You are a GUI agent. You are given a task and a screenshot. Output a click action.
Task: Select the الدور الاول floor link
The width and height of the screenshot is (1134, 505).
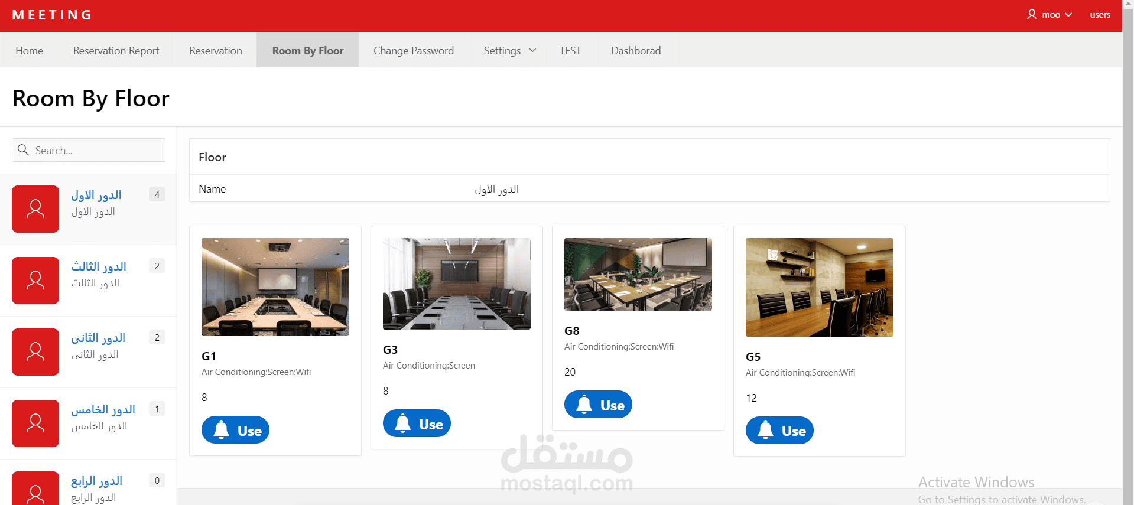[x=96, y=195]
